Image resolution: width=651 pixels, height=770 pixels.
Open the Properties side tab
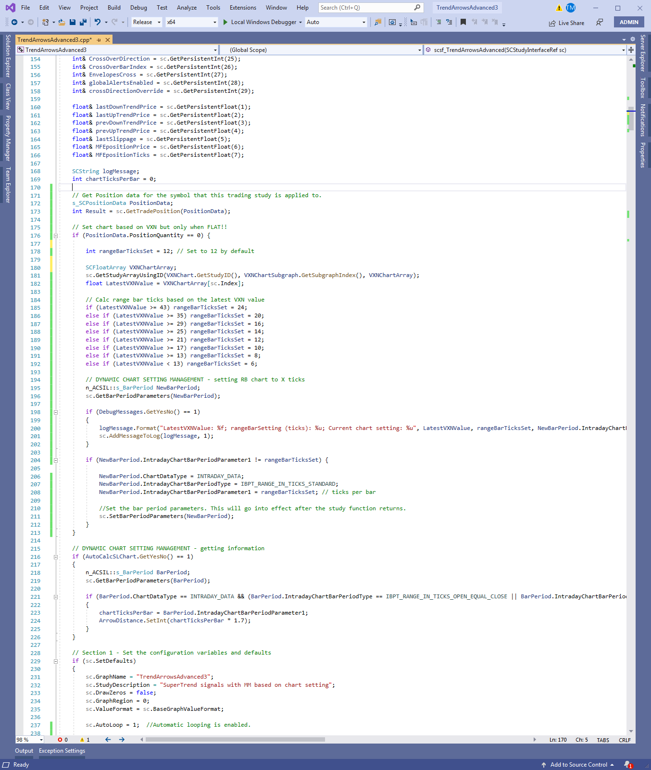click(643, 155)
